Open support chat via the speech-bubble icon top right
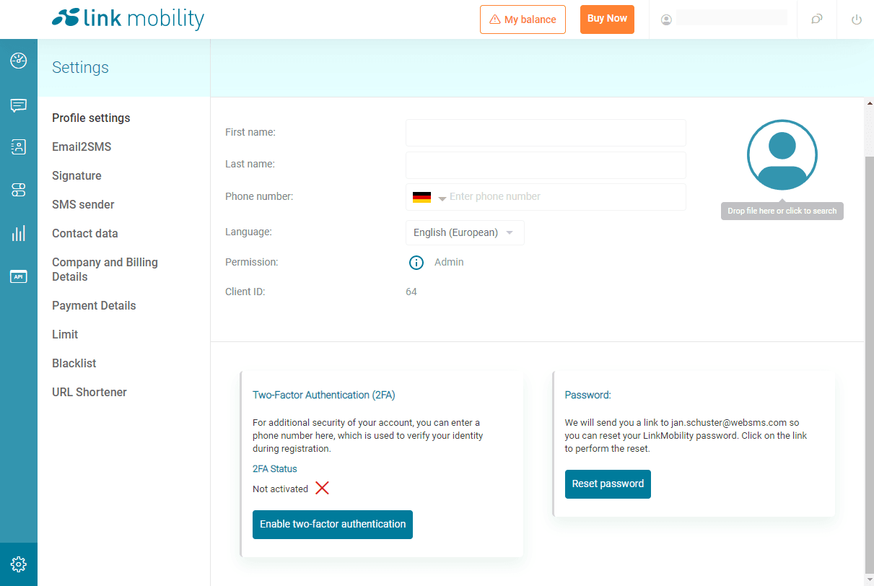 click(x=816, y=19)
